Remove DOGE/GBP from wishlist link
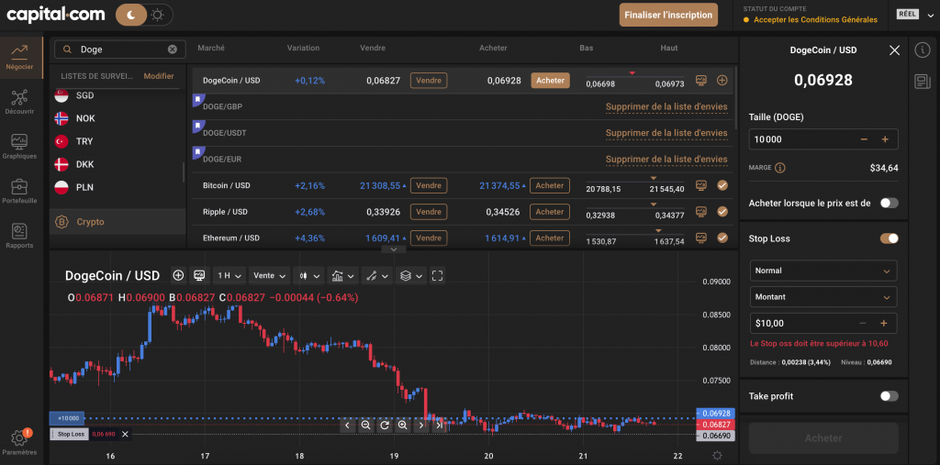 click(x=666, y=106)
